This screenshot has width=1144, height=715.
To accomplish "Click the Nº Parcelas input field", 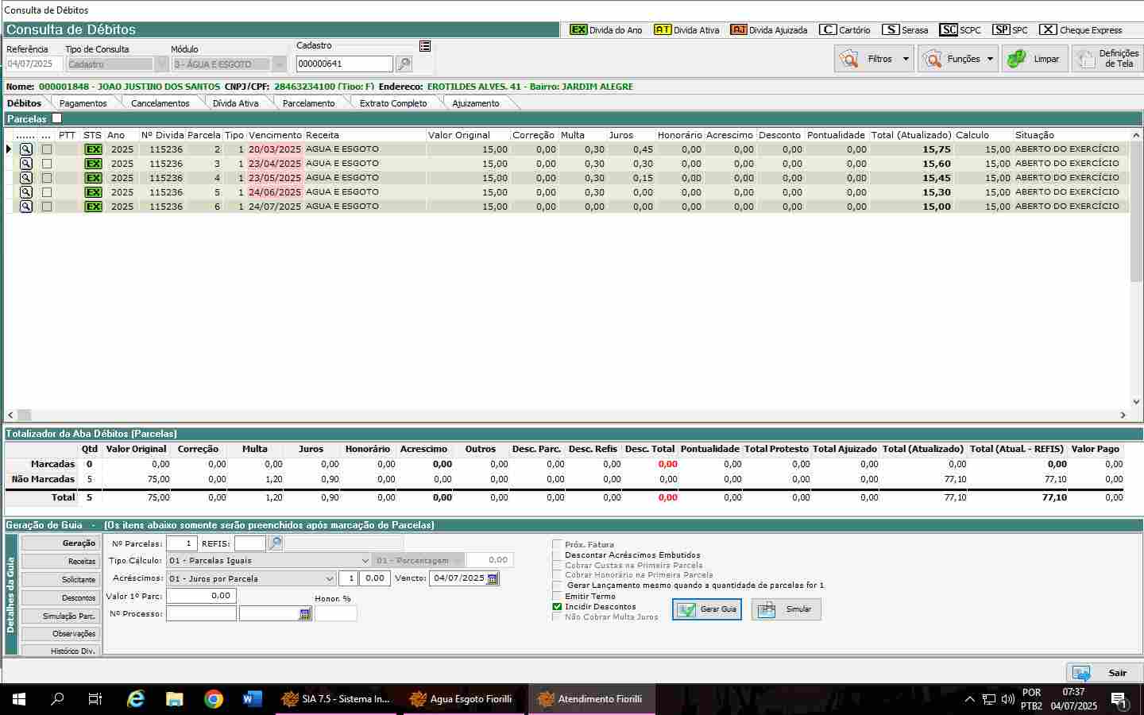I will pos(181,543).
